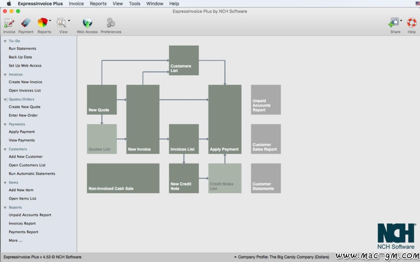This screenshot has width=420, height=262.
Task: Collapse the Items sidebar section
Action: (5, 182)
